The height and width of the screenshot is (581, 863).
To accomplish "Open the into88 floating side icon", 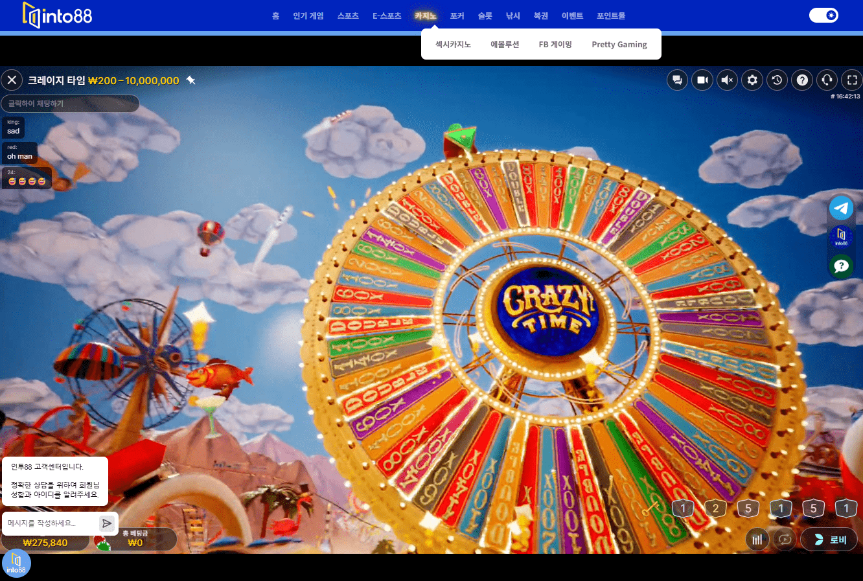I will [841, 236].
